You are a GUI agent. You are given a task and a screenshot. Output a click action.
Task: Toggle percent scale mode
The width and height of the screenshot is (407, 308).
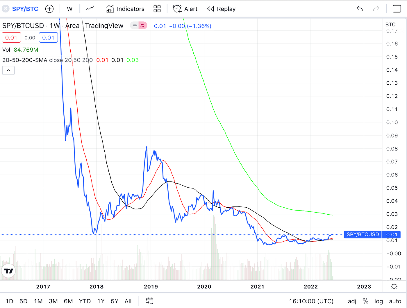click(365, 301)
